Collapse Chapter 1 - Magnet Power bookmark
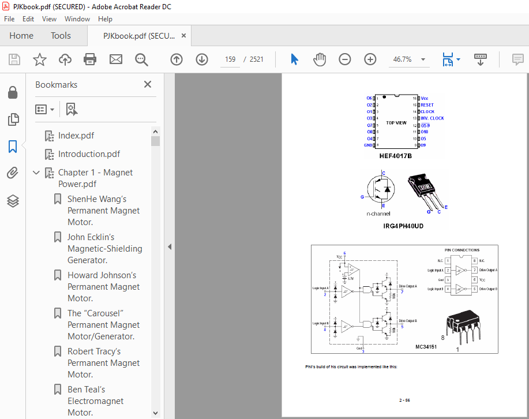This screenshot has height=419, width=529. 36,173
